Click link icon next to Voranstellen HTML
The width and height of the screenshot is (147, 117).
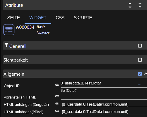[x=57, y=96]
